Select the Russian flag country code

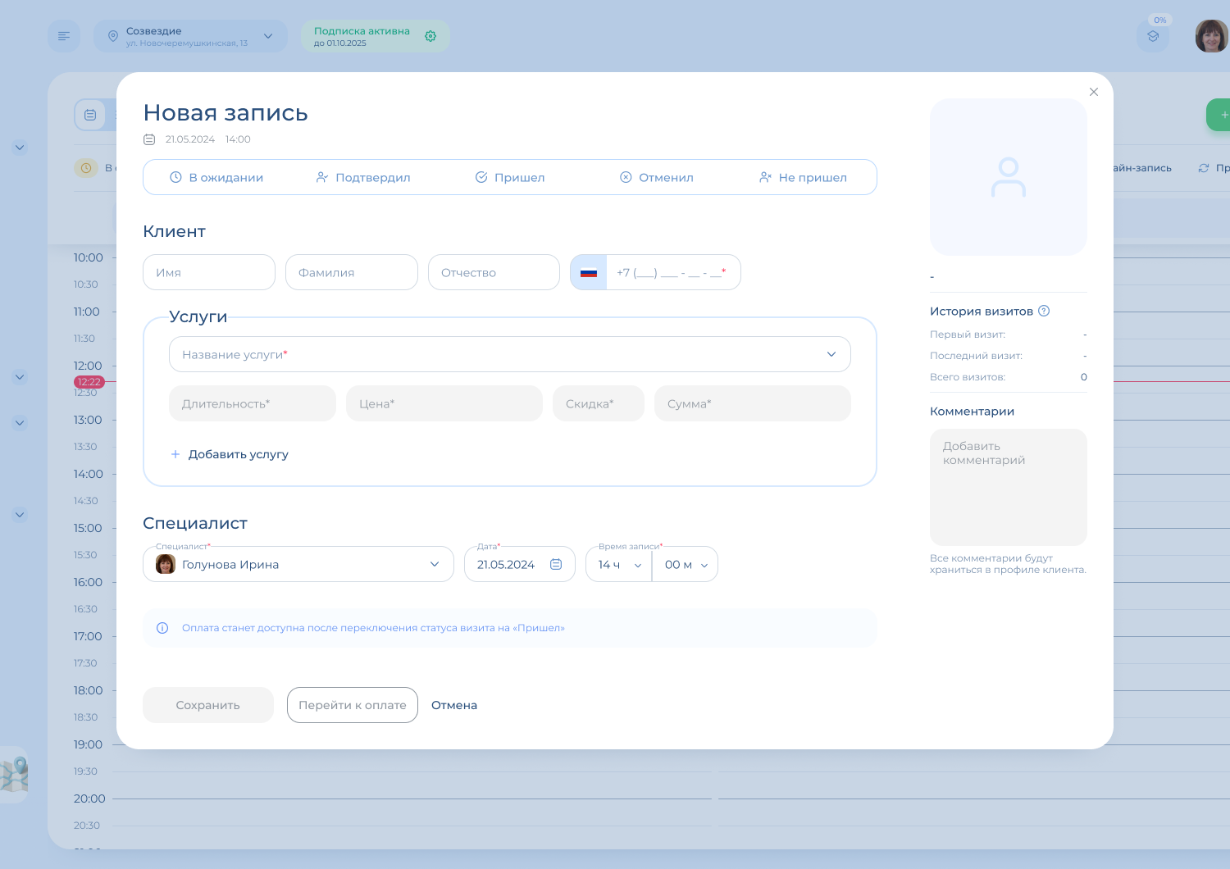click(589, 272)
